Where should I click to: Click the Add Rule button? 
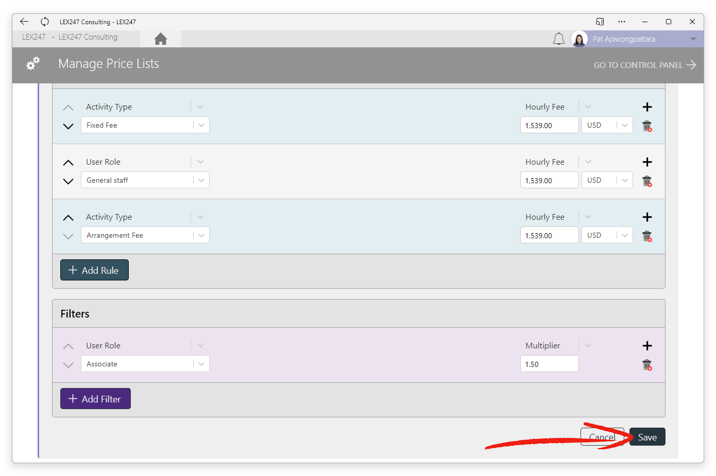[94, 270]
